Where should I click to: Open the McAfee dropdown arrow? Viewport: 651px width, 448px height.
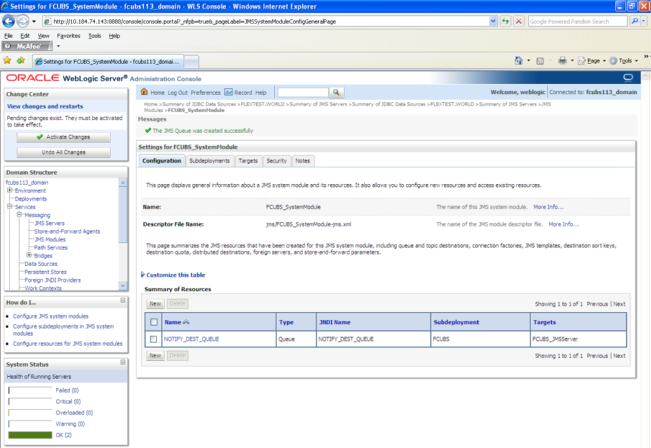click(58, 46)
